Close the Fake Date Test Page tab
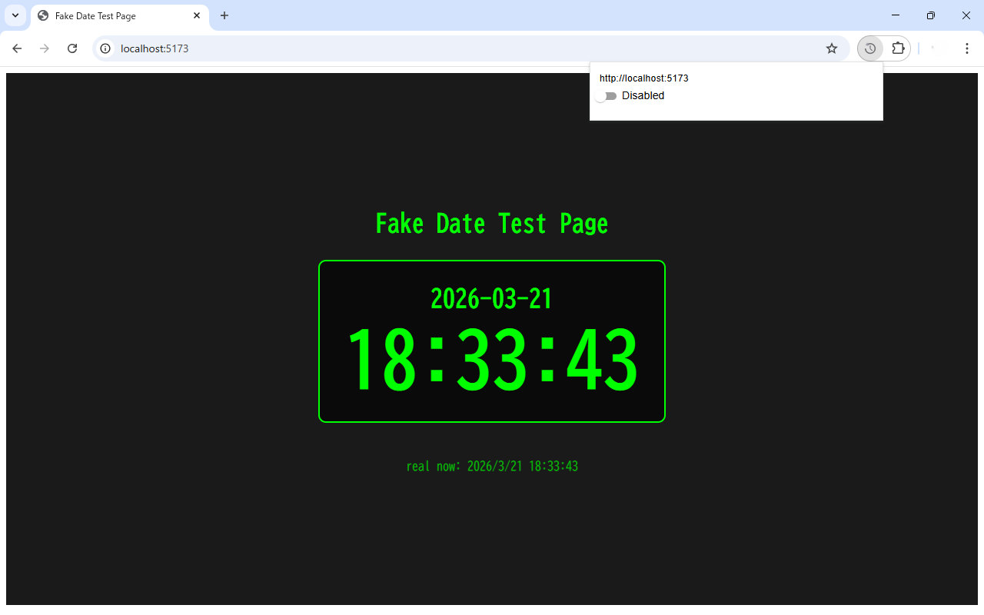The image size is (984, 615). pos(197,15)
